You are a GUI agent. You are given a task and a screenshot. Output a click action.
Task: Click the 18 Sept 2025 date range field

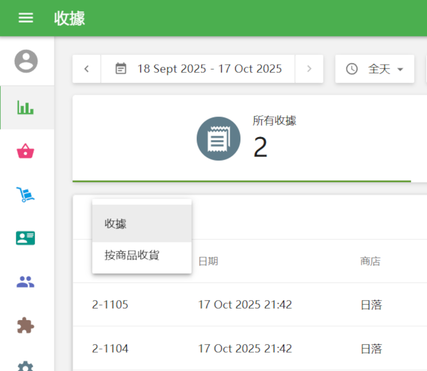click(x=209, y=68)
